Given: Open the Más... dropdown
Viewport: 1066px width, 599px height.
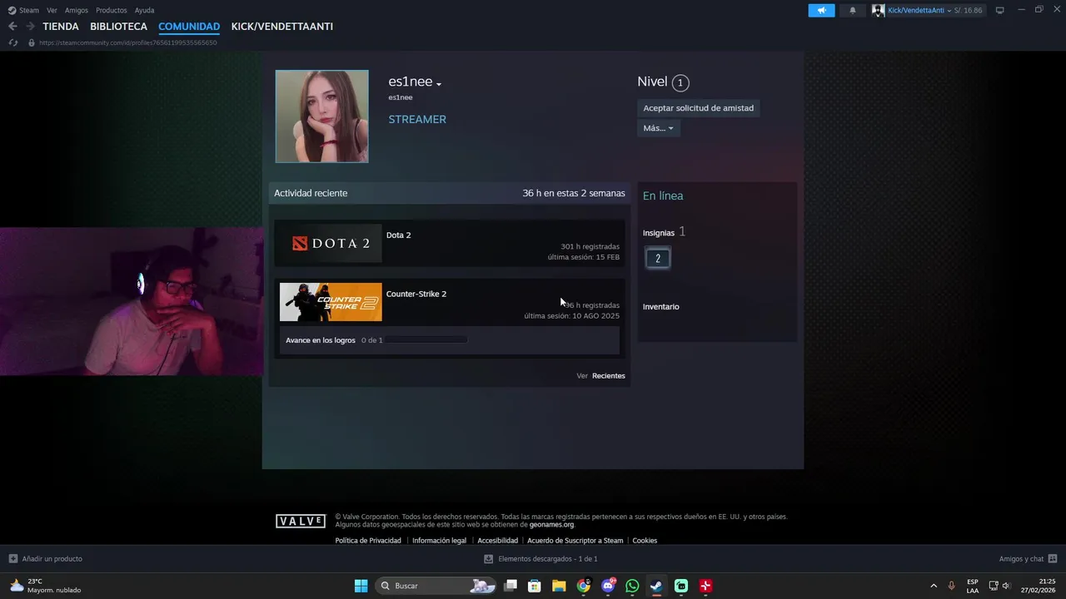Looking at the screenshot, I should [659, 128].
